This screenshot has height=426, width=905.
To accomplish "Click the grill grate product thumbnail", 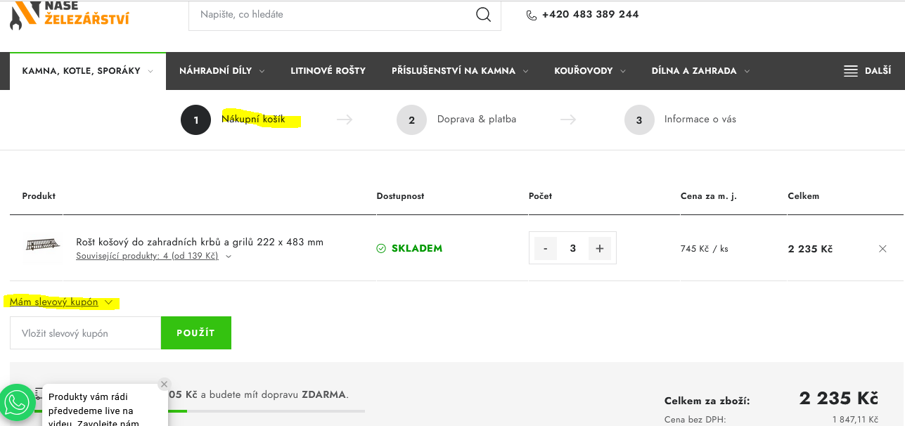I will [x=44, y=245].
